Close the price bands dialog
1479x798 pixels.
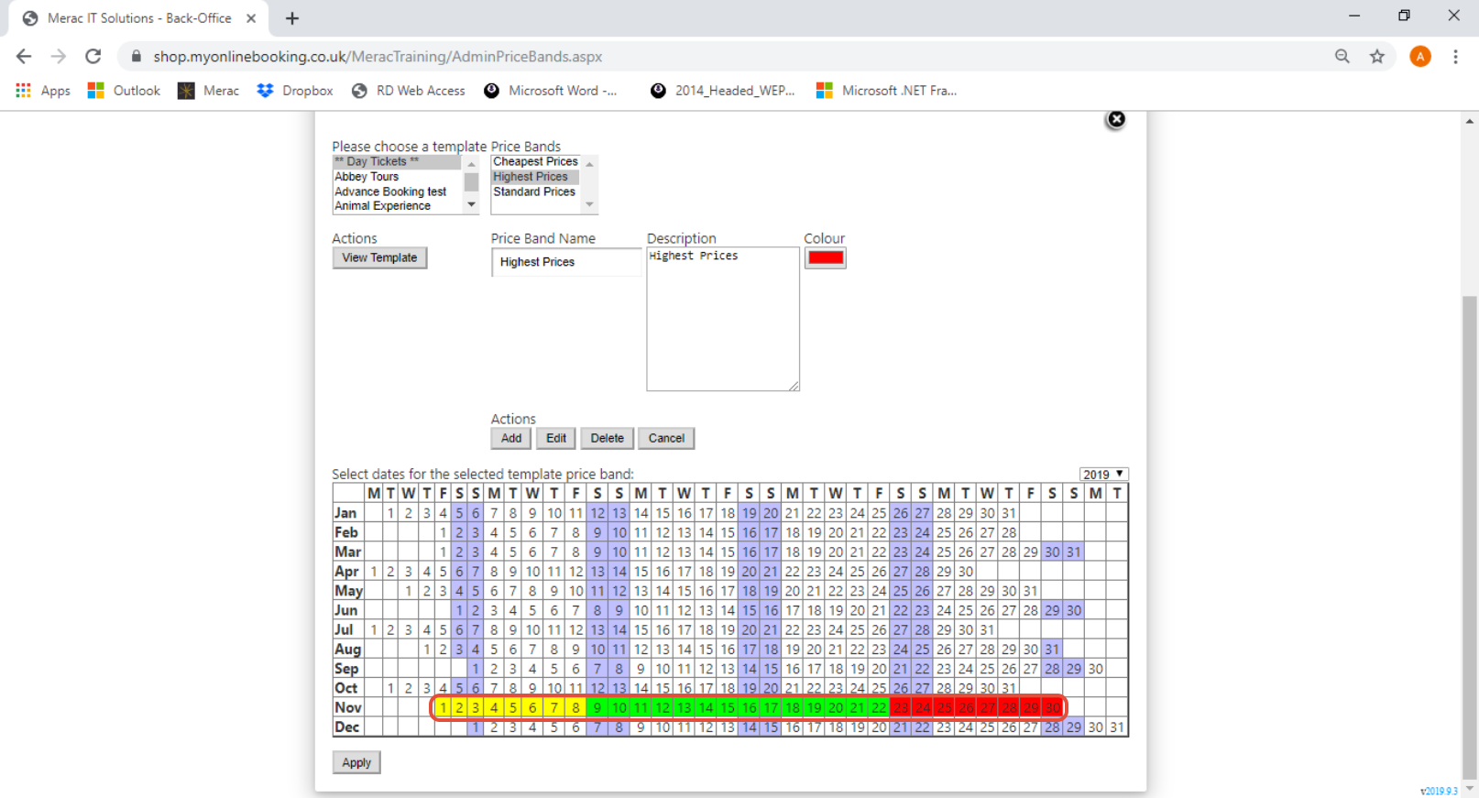[x=1115, y=119]
